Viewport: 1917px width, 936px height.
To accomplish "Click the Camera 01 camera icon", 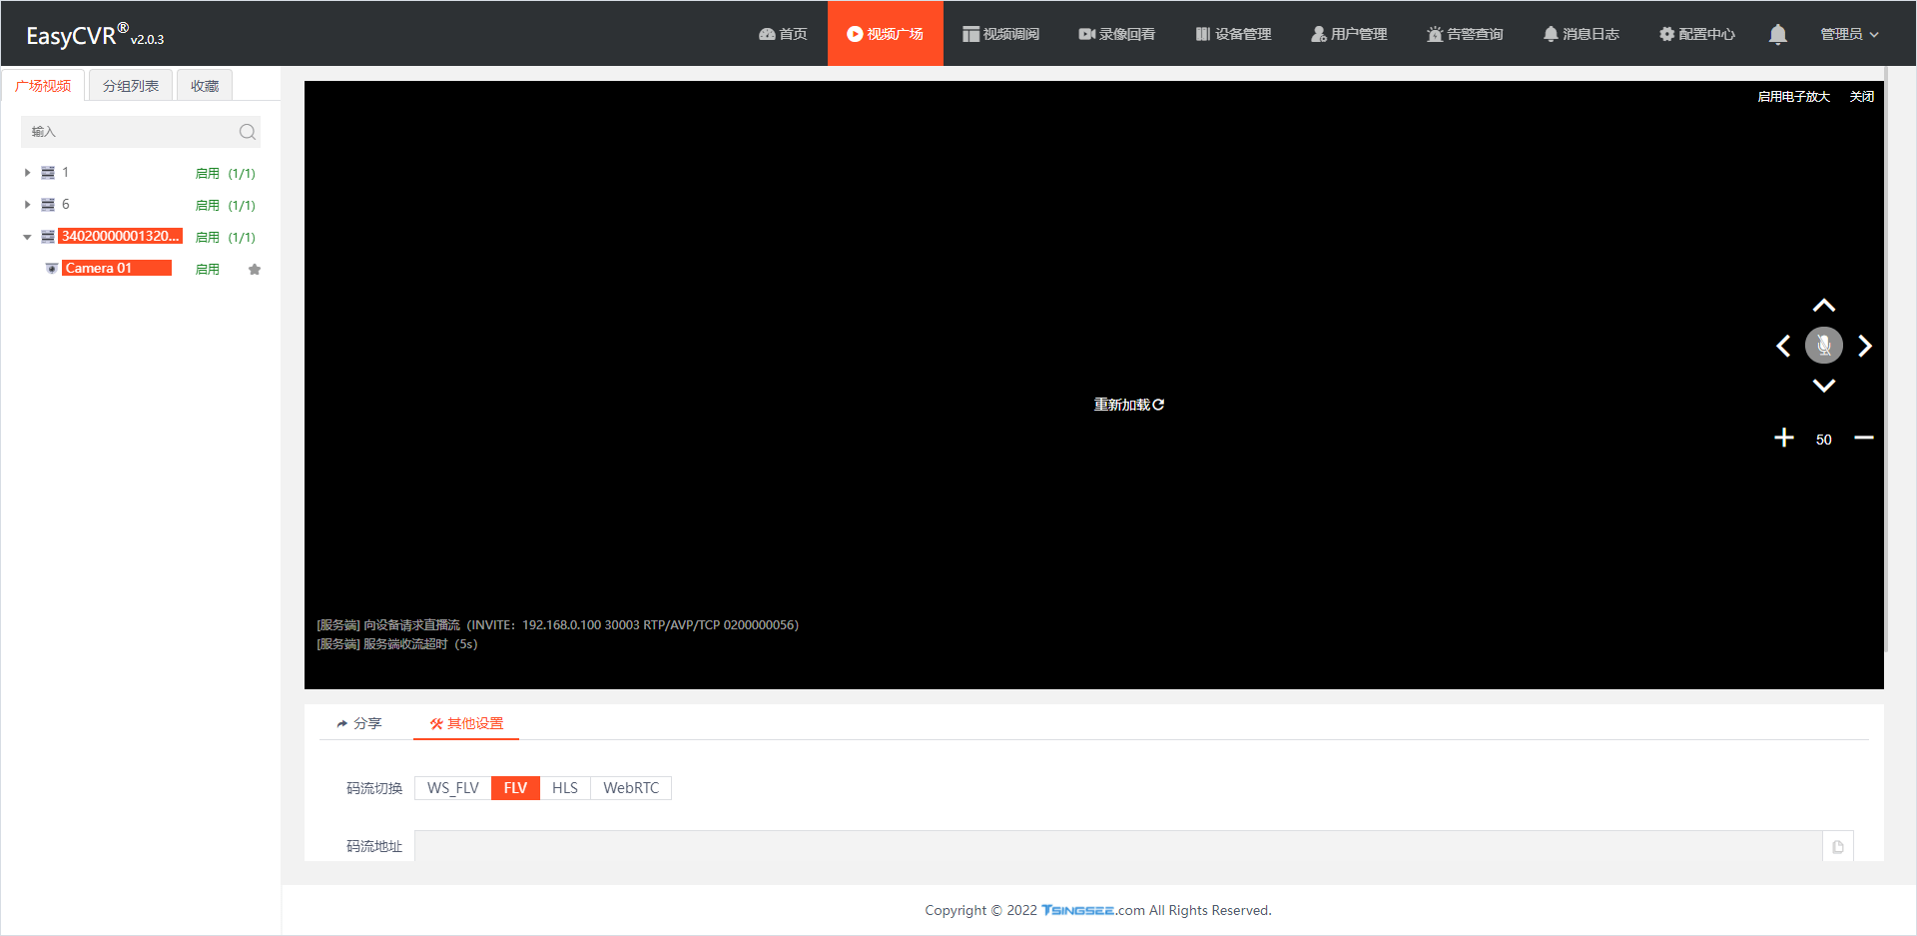I will tap(52, 269).
